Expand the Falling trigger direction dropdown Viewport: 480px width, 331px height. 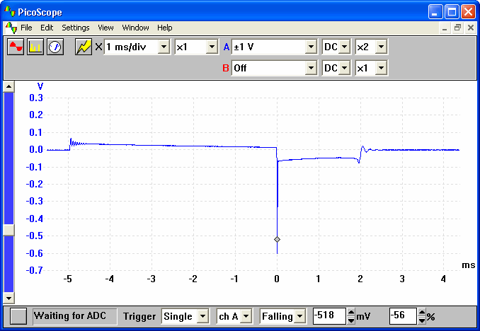(300, 316)
